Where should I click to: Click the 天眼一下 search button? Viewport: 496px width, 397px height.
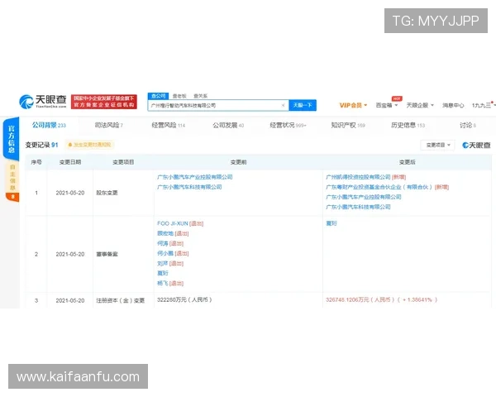pos(303,105)
